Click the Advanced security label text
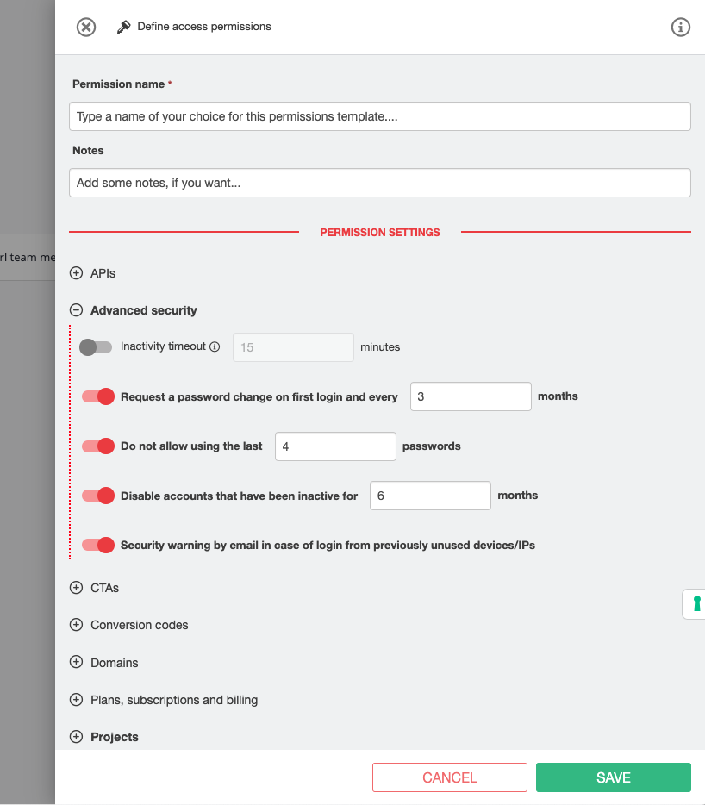Viewport: 705px width, 805px height. pyautogui.click(x=144, y=310)
